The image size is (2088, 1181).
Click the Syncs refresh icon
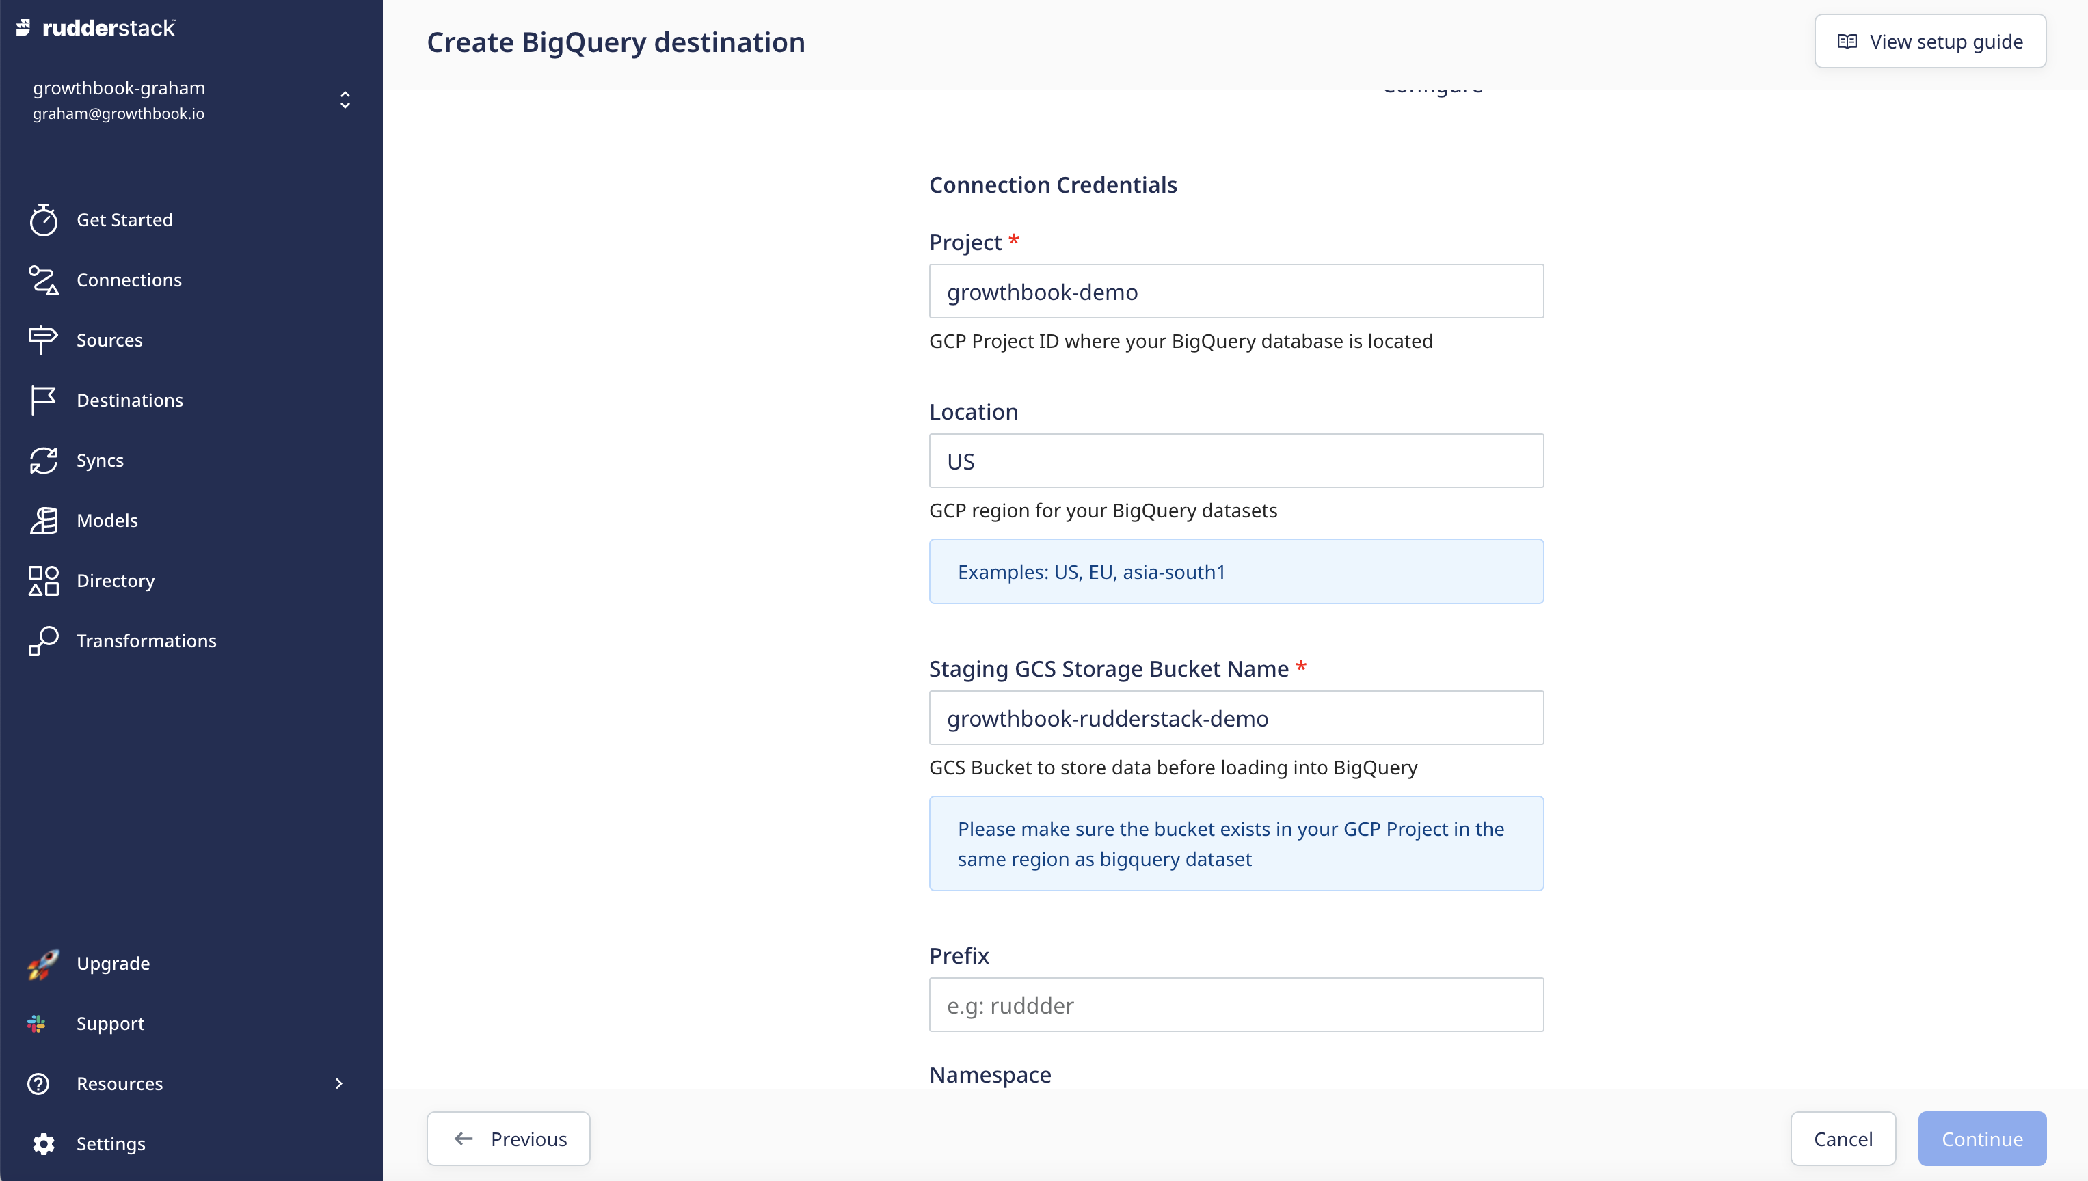click(43, 460)
